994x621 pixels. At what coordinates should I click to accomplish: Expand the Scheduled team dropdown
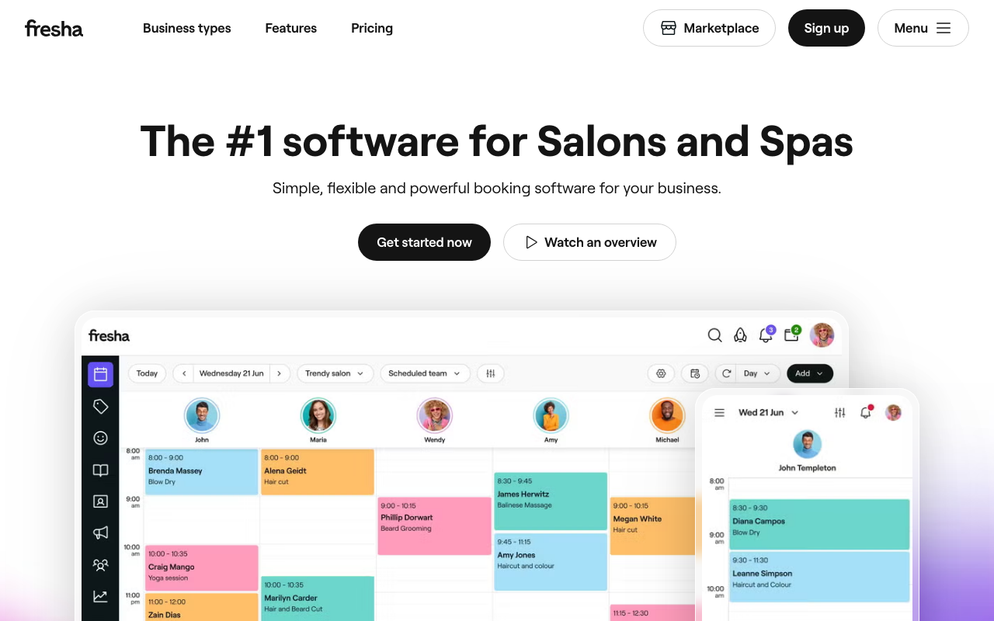pyautogui.click(x=425, y=373)
